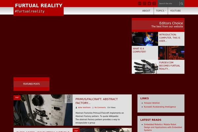Click the post excerpt about Abstract Factories
The width and height of the screenshot is (198, 132).
click(x=100, y=118)
